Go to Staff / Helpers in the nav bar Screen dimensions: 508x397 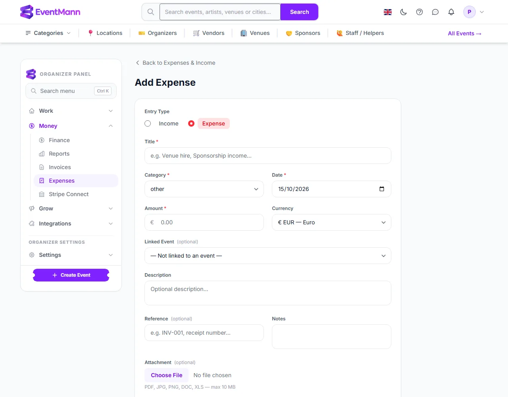[x=360, y=33]
